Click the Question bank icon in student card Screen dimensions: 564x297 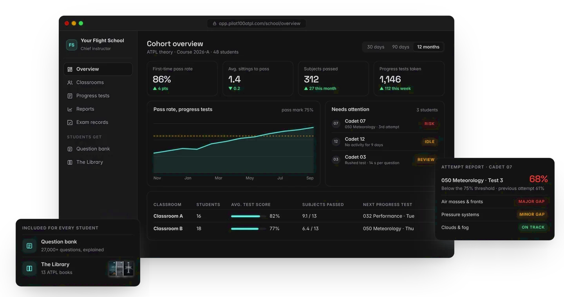point(29,246)
